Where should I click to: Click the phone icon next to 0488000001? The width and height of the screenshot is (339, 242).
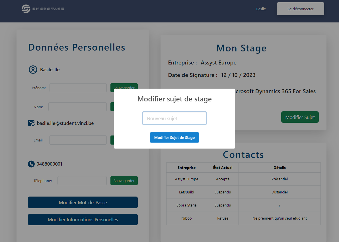click(31, 164)
